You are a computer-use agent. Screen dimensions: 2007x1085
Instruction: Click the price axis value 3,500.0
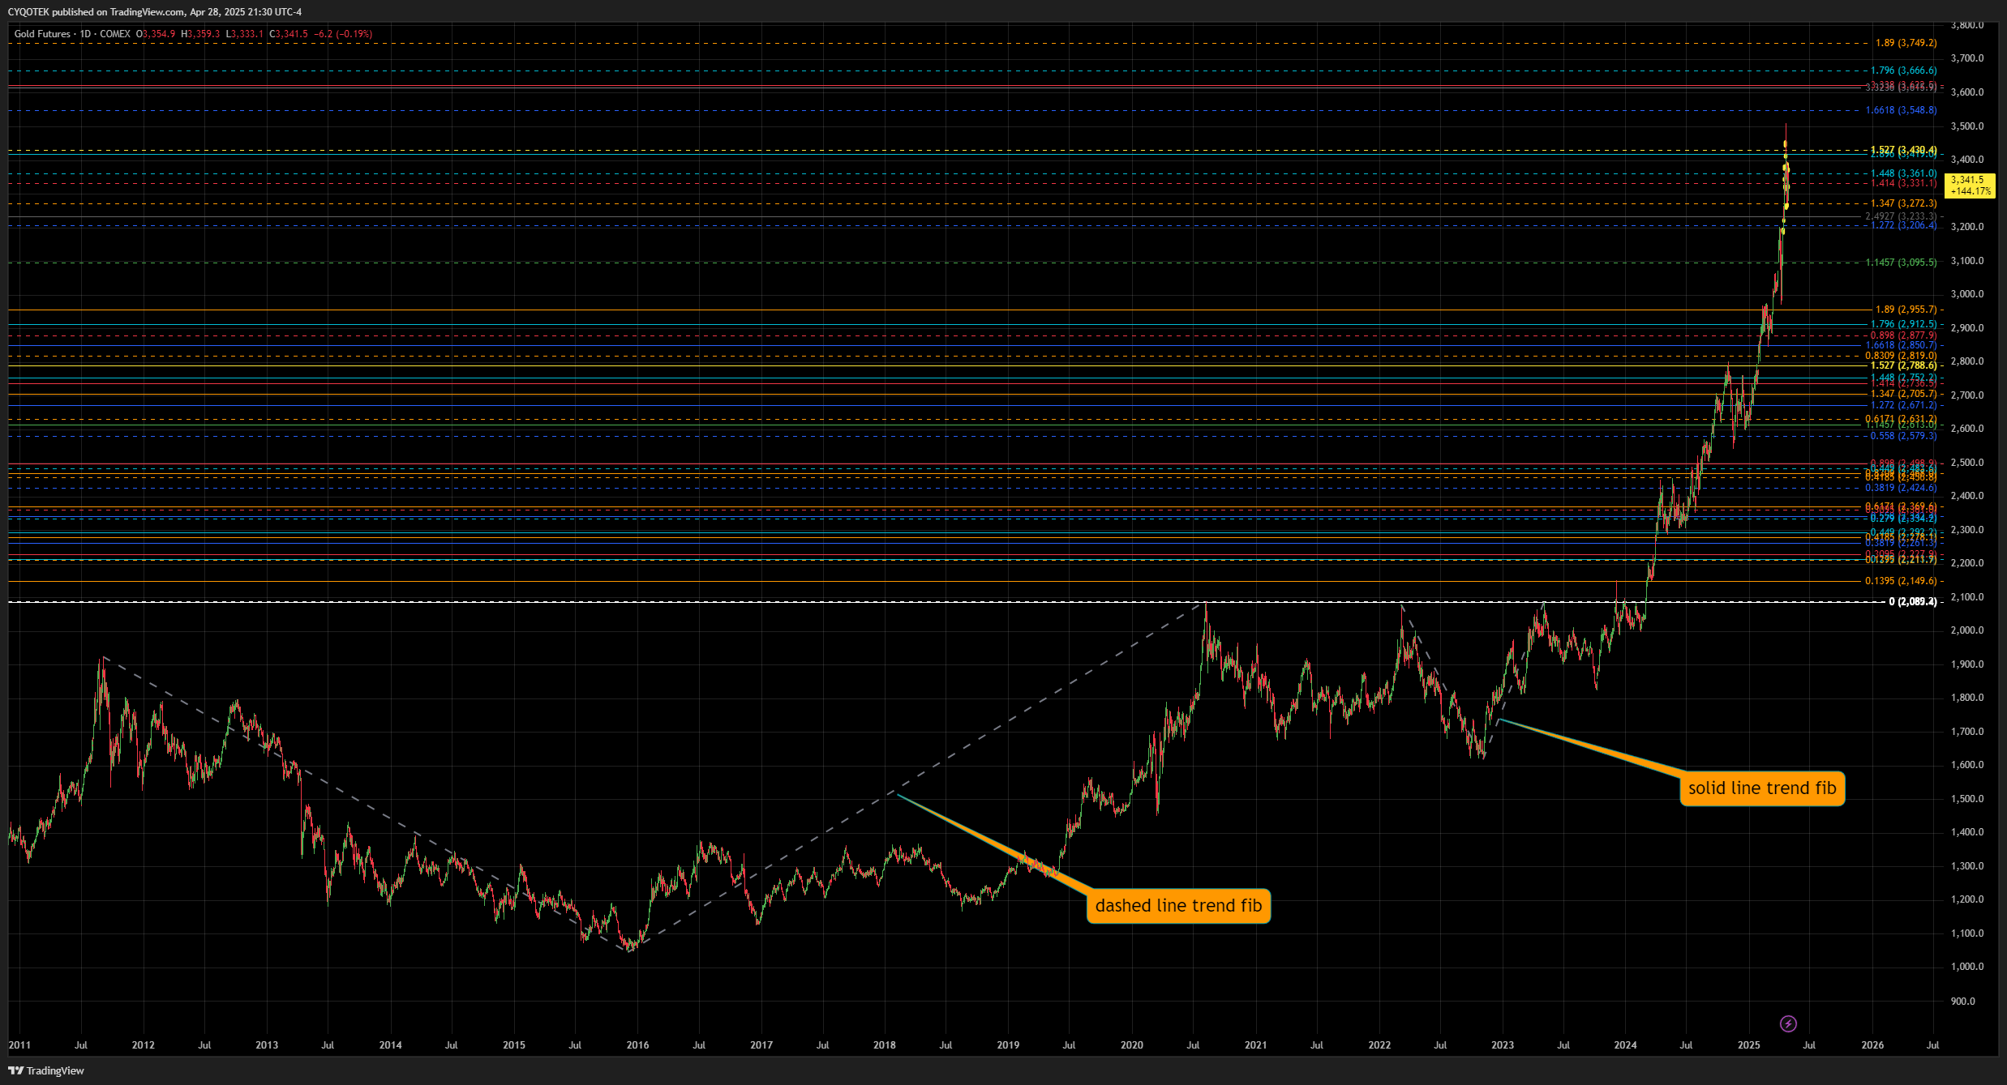pos(1967,126)
